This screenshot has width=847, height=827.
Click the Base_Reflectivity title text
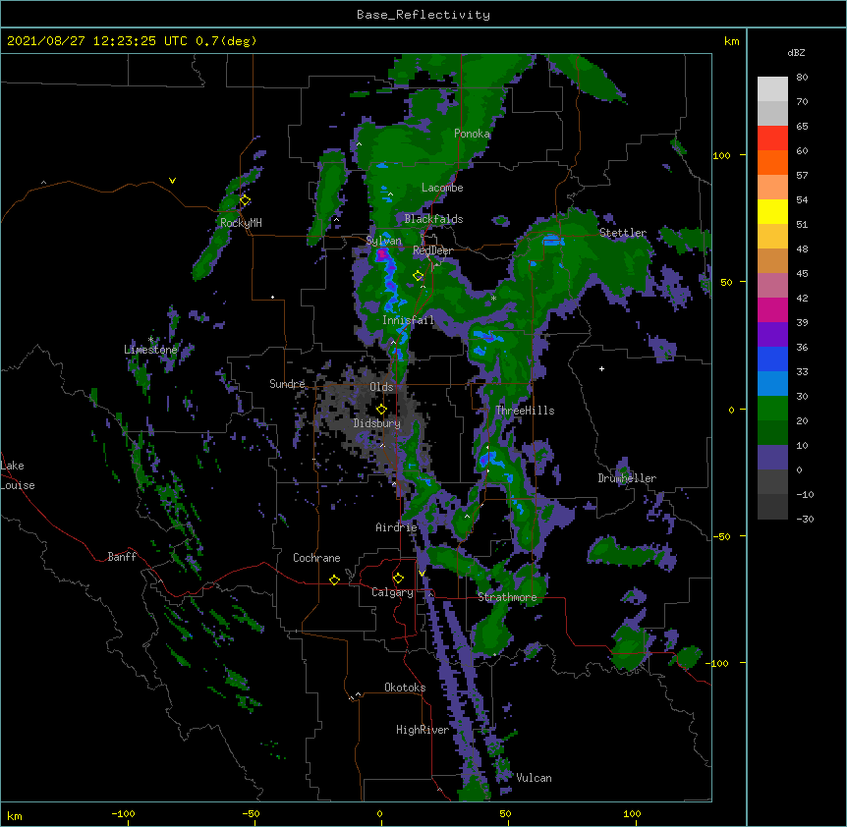423,15
